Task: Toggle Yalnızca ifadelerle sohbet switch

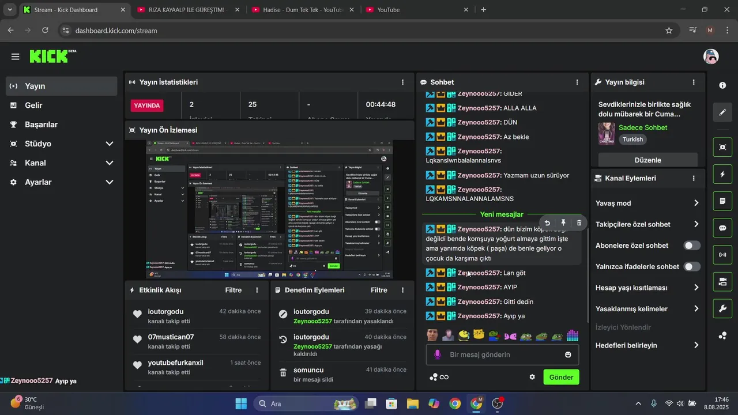Action: [692, 266]
